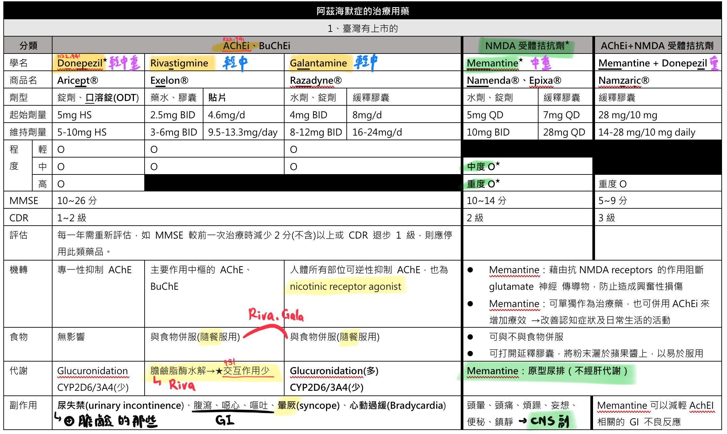Click the CDR row label
Image resolution: width=727 pixels, height=434 pixels.
19,218
